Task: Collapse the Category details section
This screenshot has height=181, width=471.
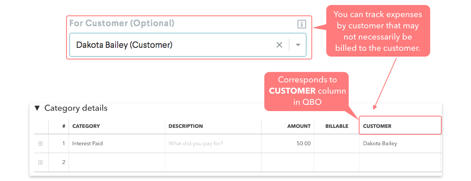Action: (x=37, y=108)
